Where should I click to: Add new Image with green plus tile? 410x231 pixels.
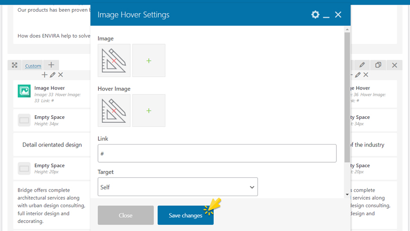(148, 61)
